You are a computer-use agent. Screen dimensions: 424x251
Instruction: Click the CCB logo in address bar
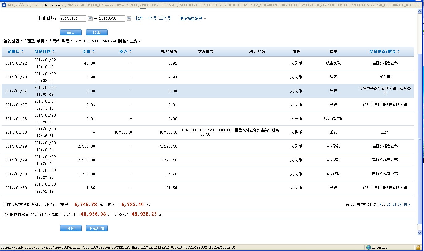[x=4, y=5]
